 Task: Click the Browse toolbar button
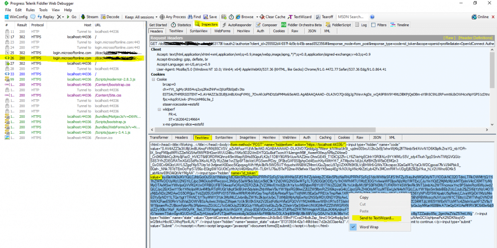(x=245, y=17)
